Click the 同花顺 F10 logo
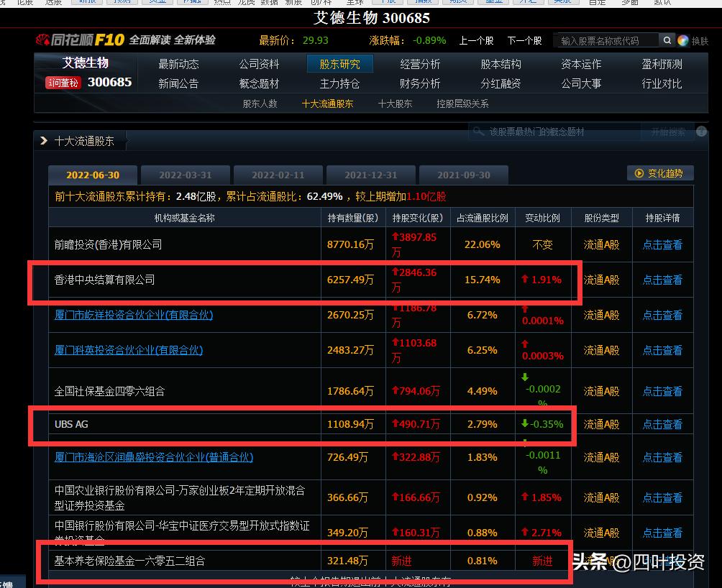 (80, 40)
